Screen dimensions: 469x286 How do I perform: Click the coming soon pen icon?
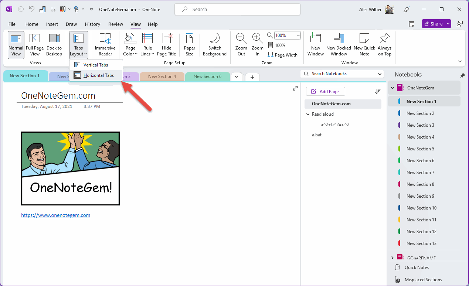pos(407,9)
